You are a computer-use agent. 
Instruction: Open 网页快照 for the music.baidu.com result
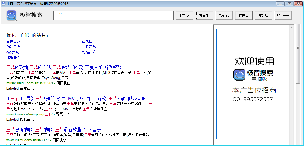click(63, 83)
